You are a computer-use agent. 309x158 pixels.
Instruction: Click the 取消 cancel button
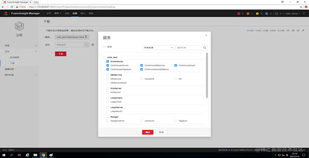pyautogui.click(x=161, y=132)
